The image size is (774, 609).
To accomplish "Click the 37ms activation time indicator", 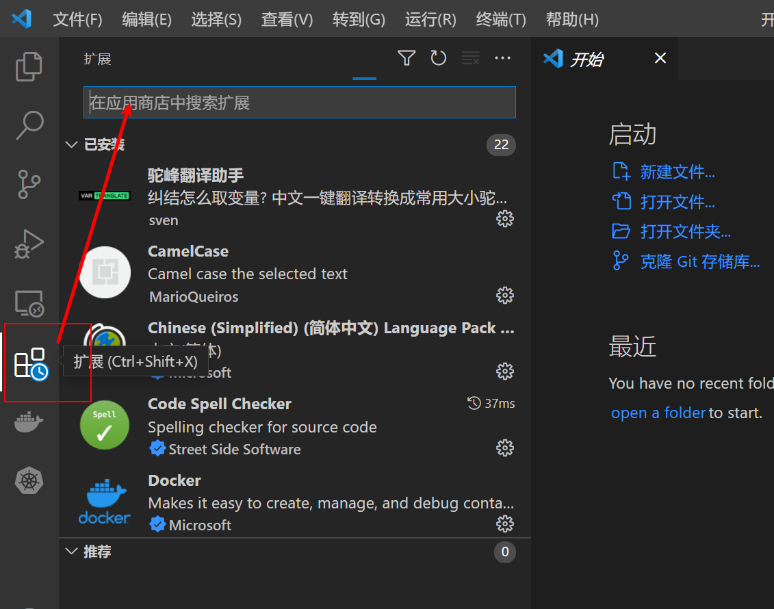I will pyautogui.click(x=491, y=403).
